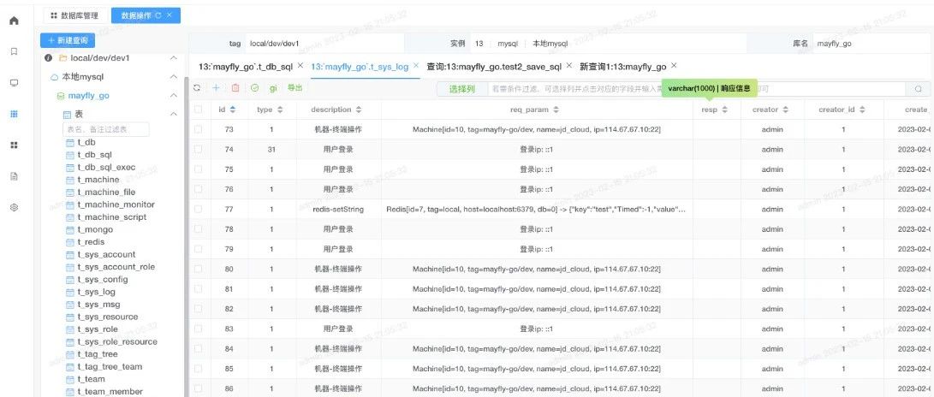Image resolution: width=934 pixels, height=397 pixels.
Task: Sort the table by id column
Action: point(233,110)
